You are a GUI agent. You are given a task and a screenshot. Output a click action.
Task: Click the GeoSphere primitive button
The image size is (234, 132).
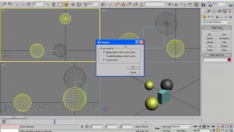click(x=224, y=38)
